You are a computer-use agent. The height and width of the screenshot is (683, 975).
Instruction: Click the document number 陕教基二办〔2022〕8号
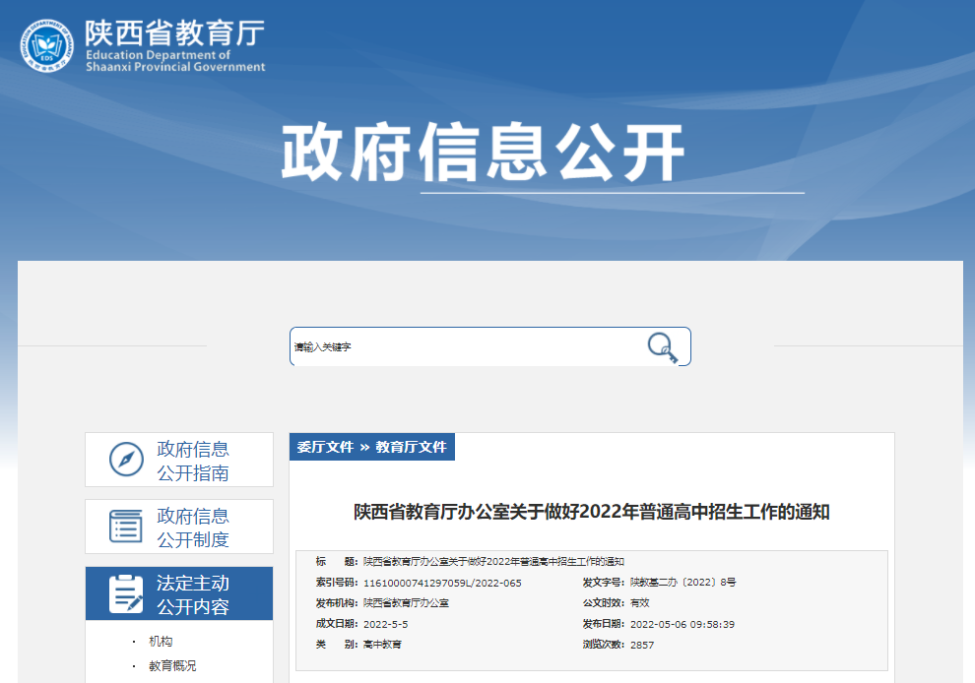pyautogui.click(x=682, y=583)
